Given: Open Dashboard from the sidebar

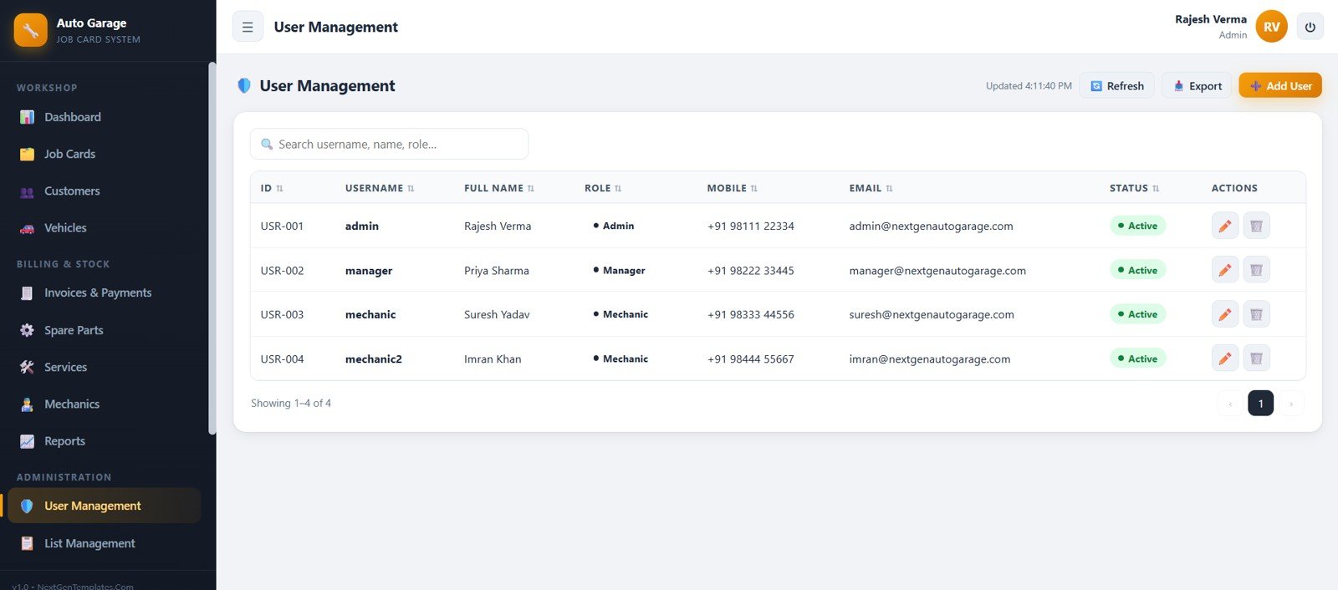Looking at the screenshot, I should (104, 117).
